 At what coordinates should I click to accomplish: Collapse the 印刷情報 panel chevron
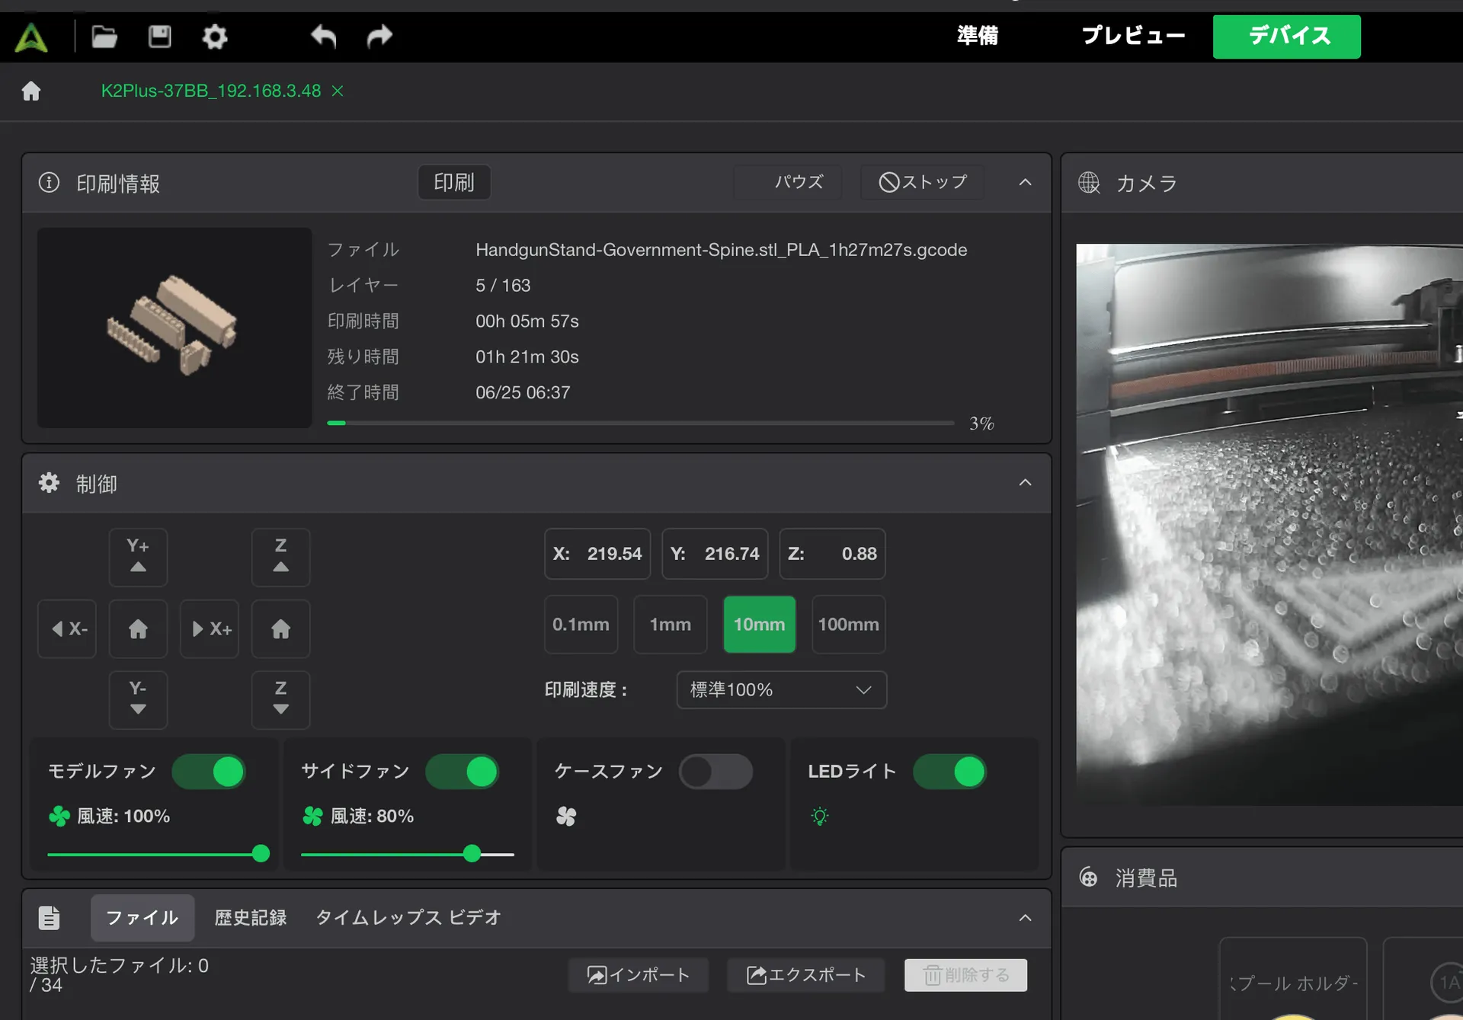point(1025,182)
